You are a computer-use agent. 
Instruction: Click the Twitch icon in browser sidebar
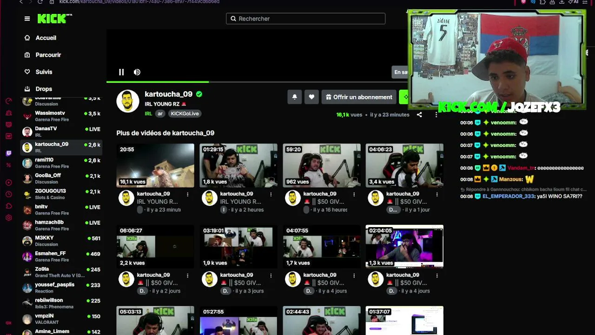(8, 153)
